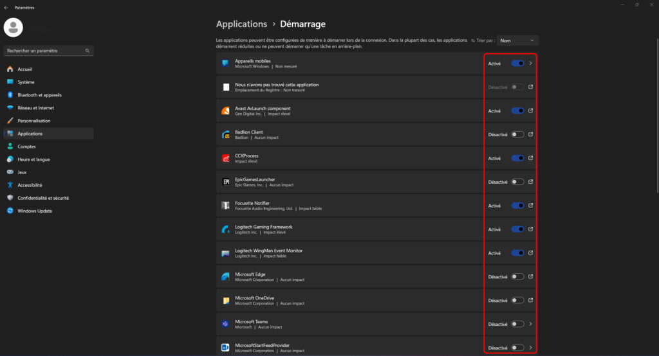
Task: Enable MicrosoftStartFeedProvider startup toggle
Action: (x=518, y=348)
